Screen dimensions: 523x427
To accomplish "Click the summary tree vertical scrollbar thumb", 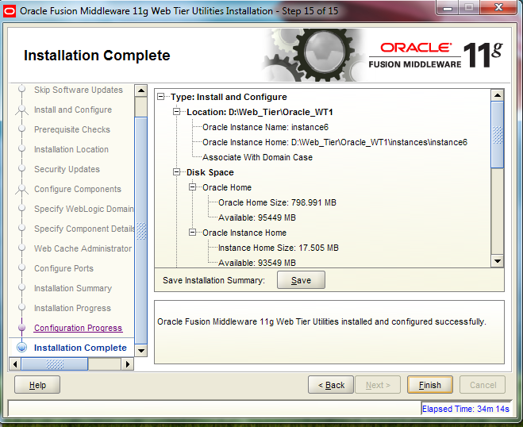I will tap(498, 134).
